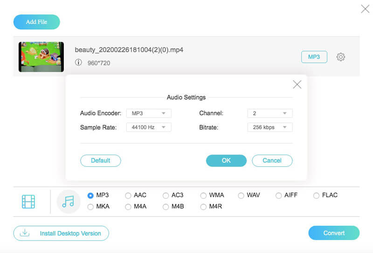Choose AIFF as output format
373x253 pixels.
(x=278, y=195)
